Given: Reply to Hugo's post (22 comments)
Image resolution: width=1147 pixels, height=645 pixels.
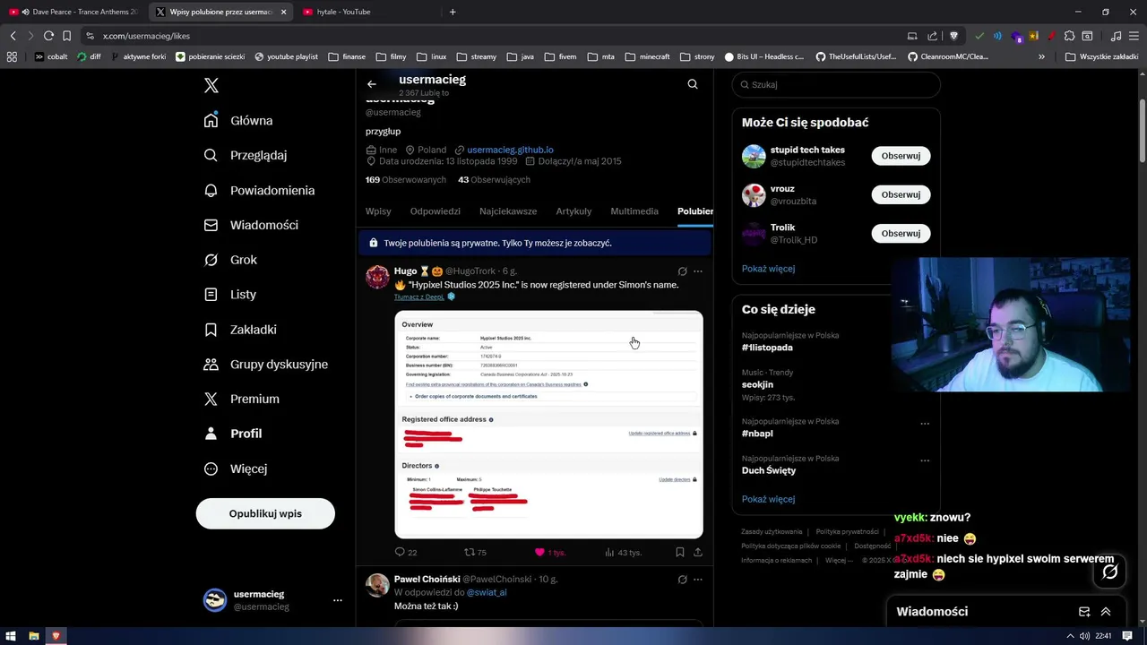Looking at the screenshot, I should click(406, 553).
